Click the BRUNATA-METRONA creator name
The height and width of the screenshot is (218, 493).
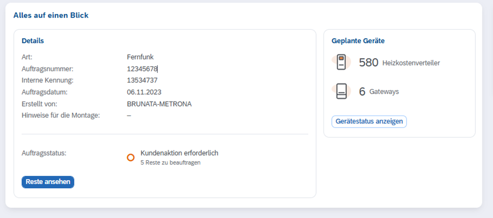click(159, 104)
